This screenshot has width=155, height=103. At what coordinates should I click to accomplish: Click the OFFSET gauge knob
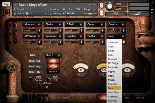(x=127, y=69)
